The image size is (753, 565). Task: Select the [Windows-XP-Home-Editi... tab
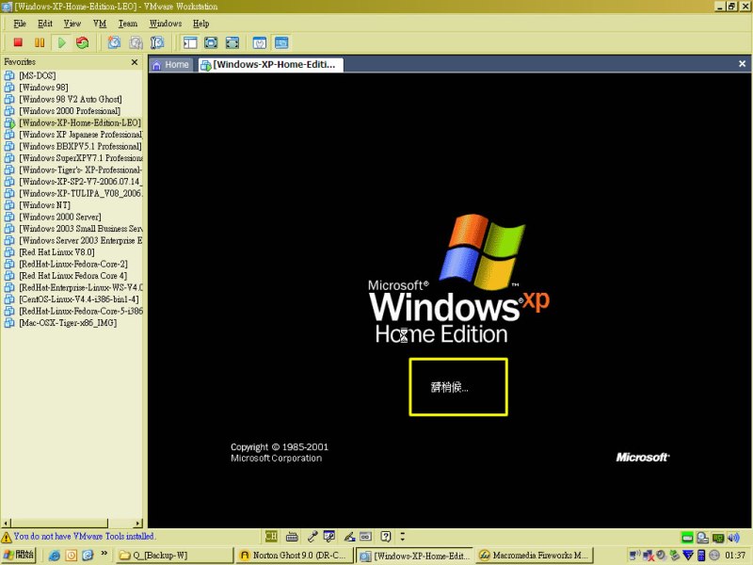coord(271,65)
